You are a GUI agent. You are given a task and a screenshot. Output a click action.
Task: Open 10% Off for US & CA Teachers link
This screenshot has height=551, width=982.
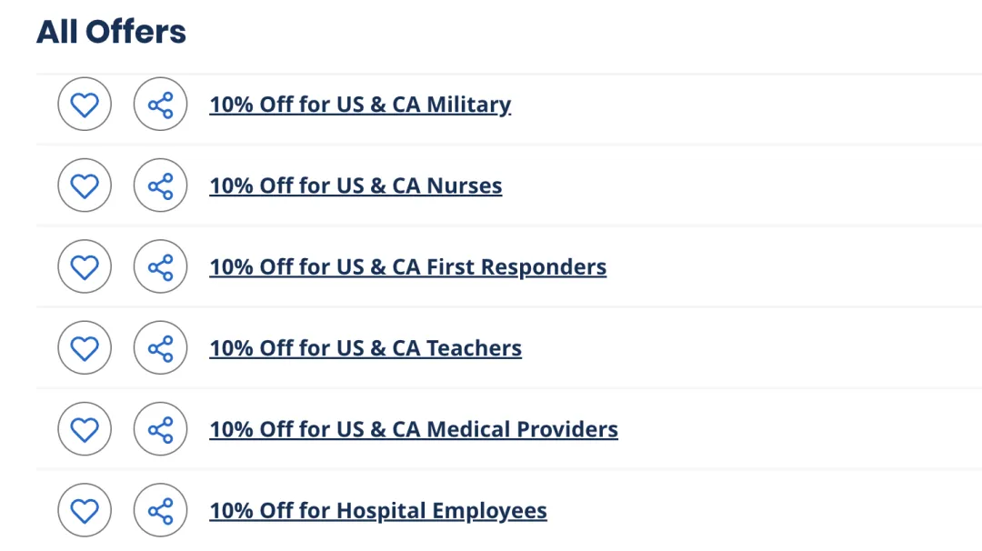point(366,348)
